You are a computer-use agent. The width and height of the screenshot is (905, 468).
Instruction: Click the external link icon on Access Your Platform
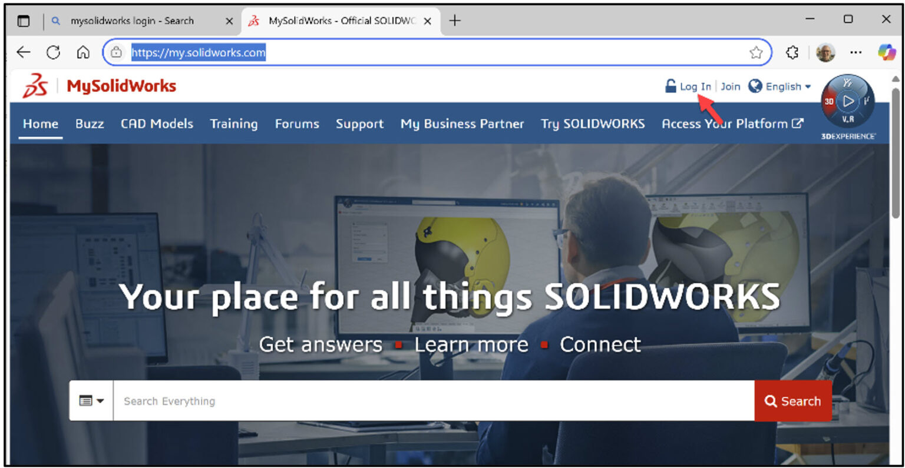(798, 124)
